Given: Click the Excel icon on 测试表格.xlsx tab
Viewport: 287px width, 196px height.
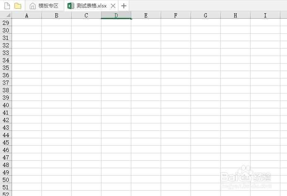Looking at the screenshot, I should click(71, 6).
